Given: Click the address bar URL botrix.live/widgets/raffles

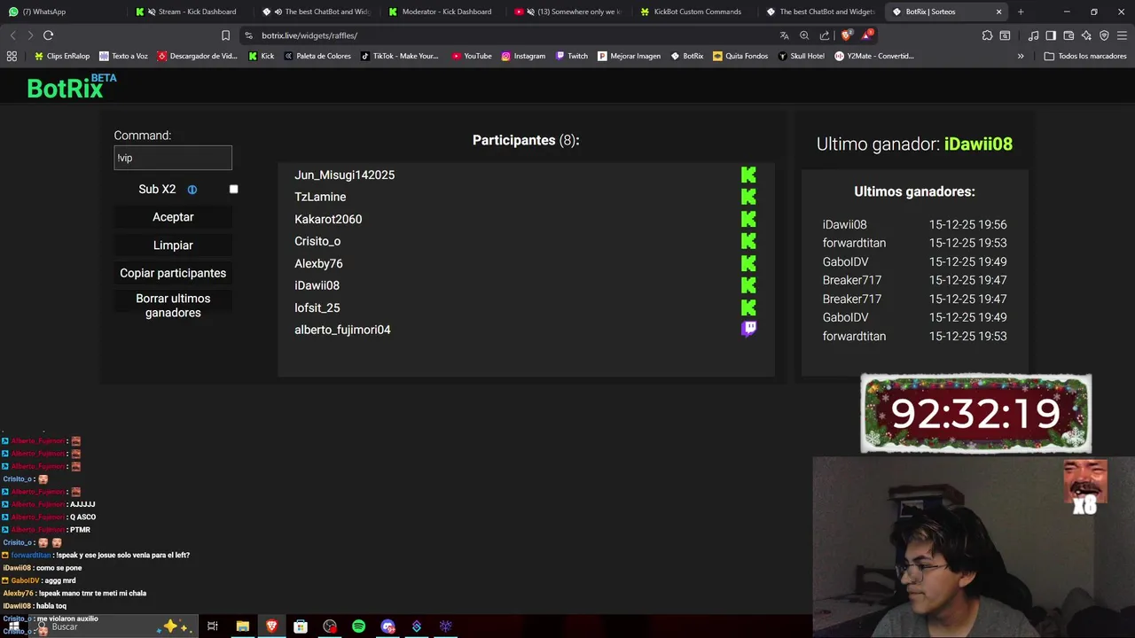Looking at the screenshot, I should (x=309, y=35).
